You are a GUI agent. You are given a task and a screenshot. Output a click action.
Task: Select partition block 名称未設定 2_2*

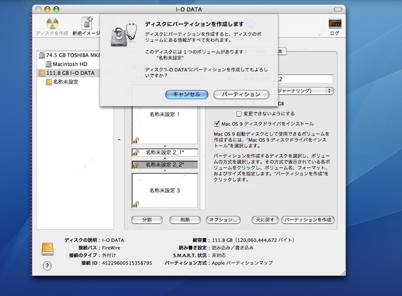tap(165, 165)
